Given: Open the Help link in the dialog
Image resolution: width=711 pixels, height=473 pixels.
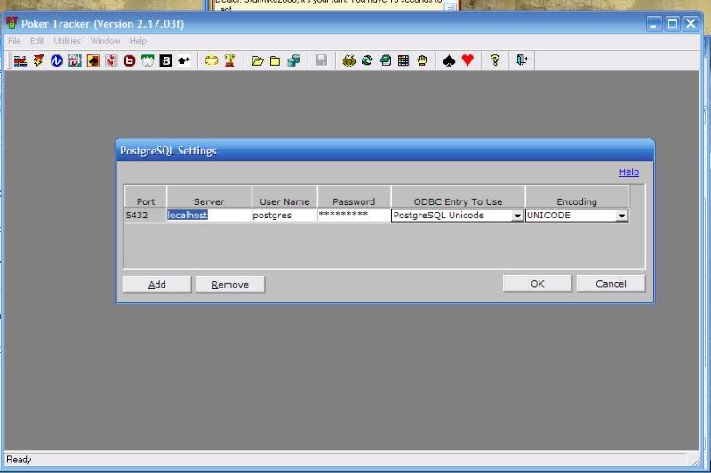Looking at the screenshot, I should coord(628,172).
